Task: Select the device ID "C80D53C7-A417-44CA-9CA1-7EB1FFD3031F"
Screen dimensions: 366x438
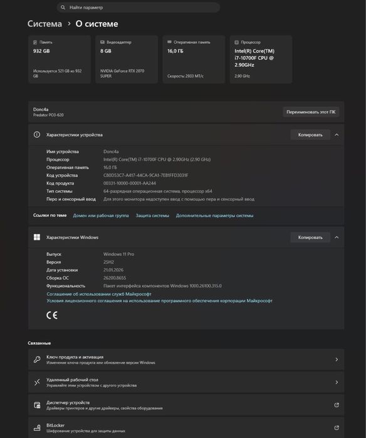Action: pyautogui.click(x=145, y=175)
